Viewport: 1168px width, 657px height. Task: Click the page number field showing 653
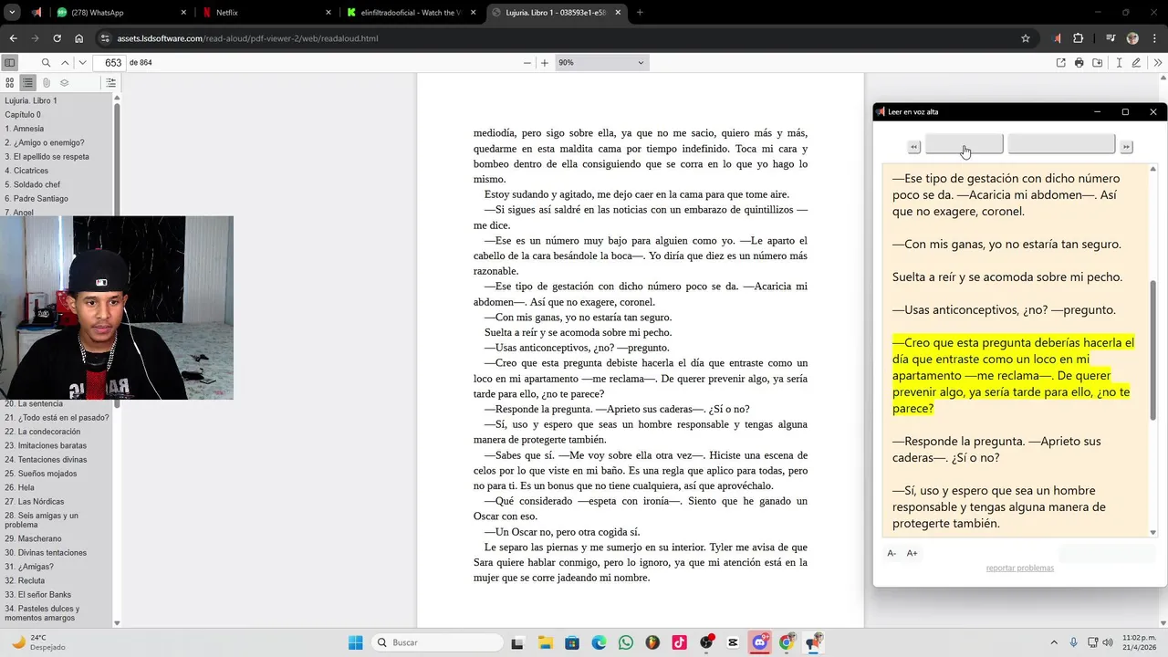pyautogui.click(x=109, y=63)
